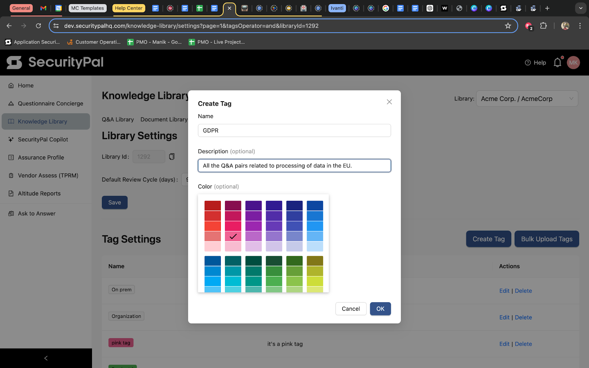Open the Q&A Library tab
The image size is (589, 368).
(x=118, y=120)
